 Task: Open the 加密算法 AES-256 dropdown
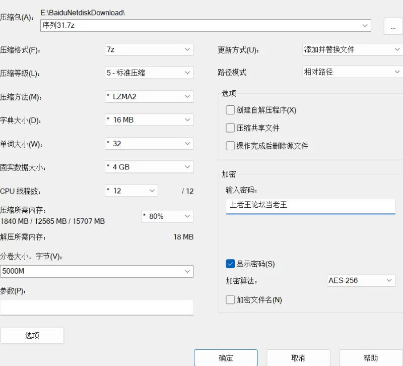(x=361, y=280)
